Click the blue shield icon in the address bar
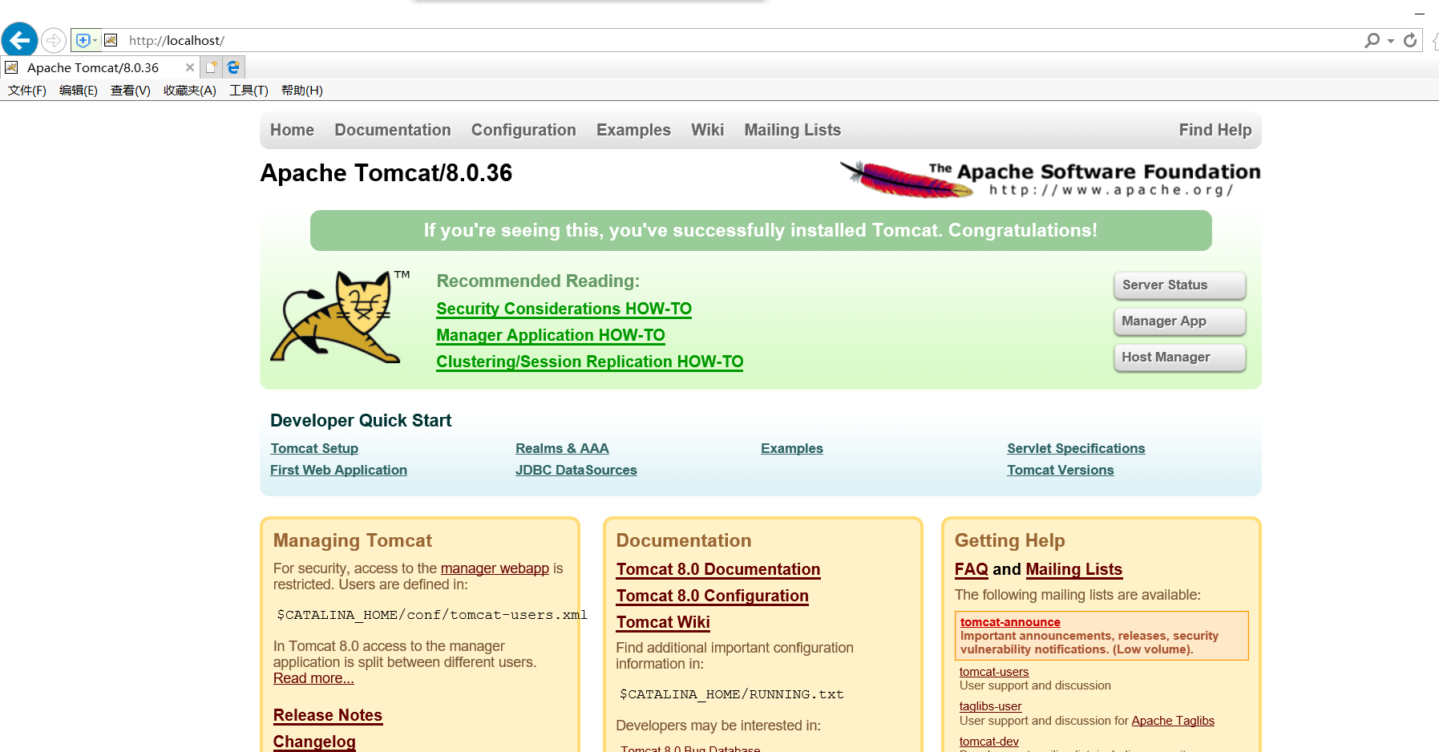 click(83, 40)
